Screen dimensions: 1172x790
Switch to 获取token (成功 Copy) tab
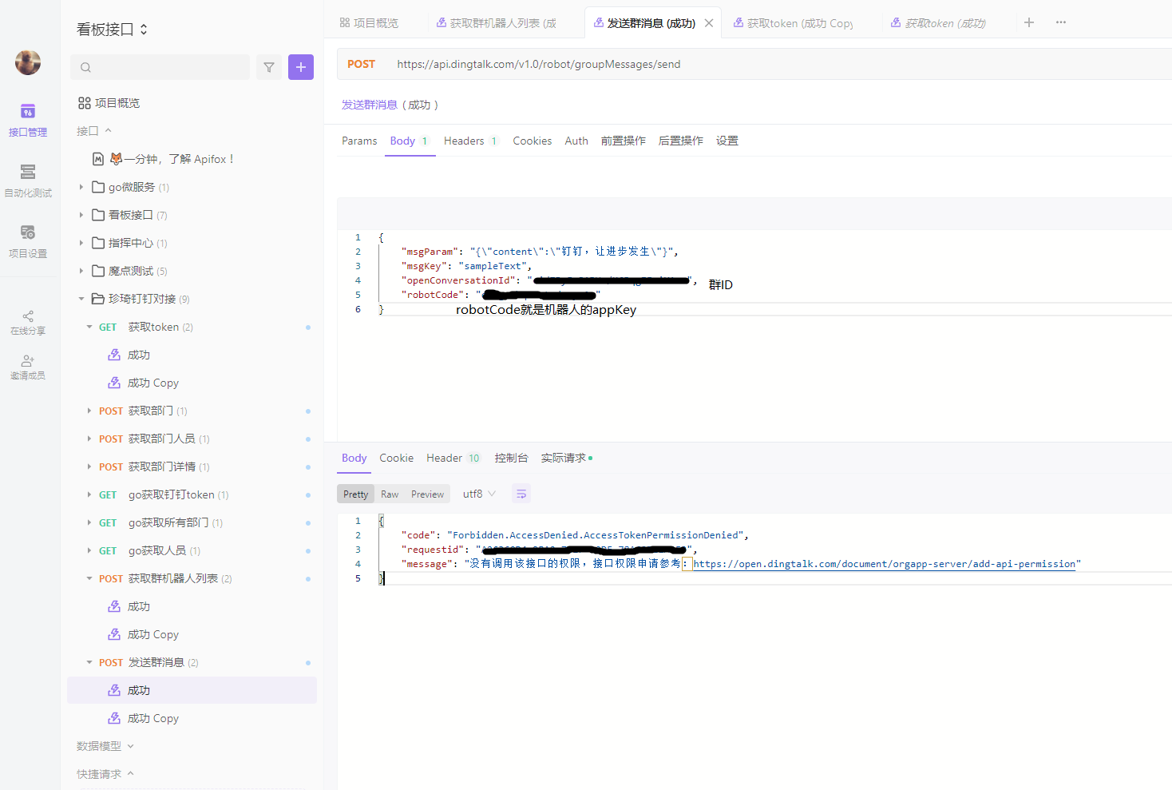coord(794,23)
